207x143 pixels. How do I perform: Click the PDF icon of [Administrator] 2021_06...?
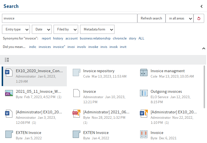tap(76, 114)
